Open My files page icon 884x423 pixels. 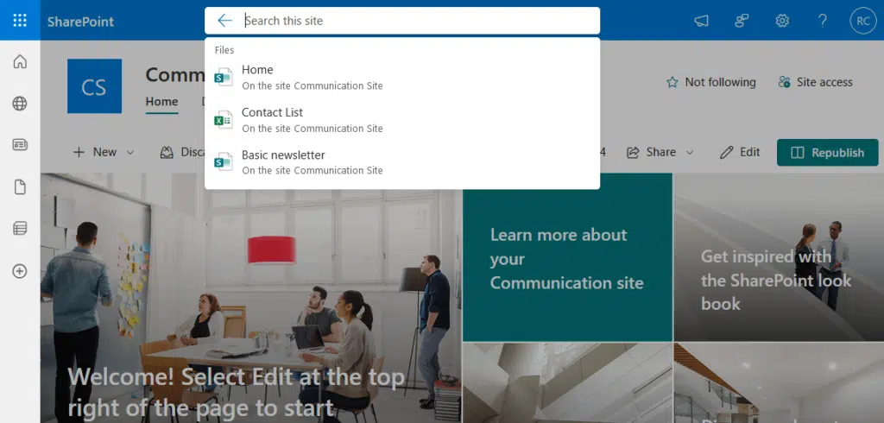[x=20, y=186]
